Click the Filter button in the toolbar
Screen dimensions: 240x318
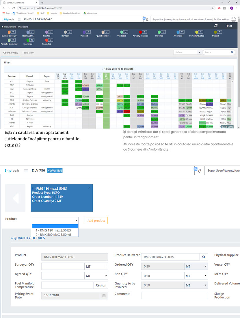coord(229,26)
